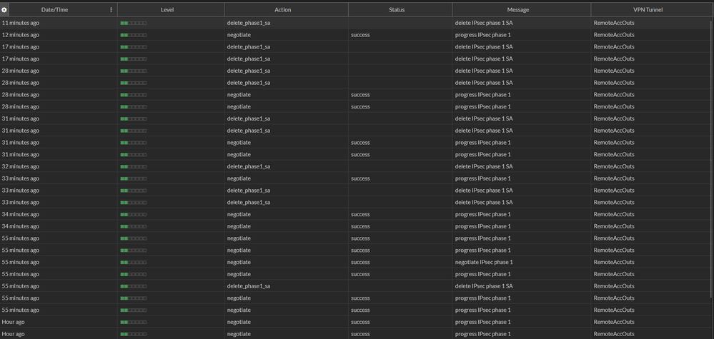Click level indicator in the bottom row
This screenshot has width=714, height=339.
(134, 334)
